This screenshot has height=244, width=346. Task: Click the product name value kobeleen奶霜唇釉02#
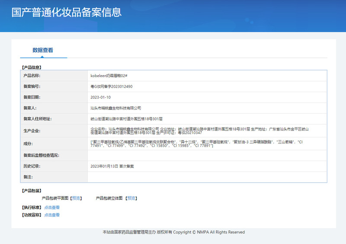[109, 75]
